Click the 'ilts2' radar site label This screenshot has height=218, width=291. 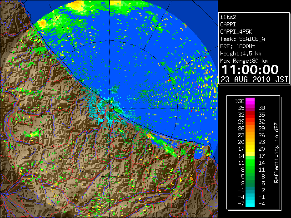[x=228, y=17]
